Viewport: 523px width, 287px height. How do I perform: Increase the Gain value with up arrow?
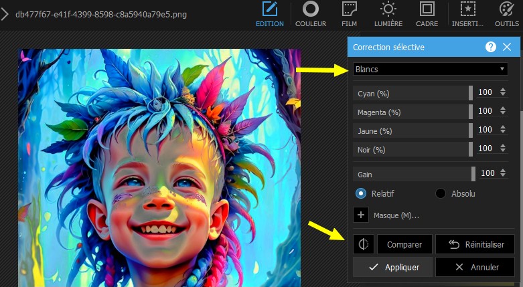pos(503,170)
